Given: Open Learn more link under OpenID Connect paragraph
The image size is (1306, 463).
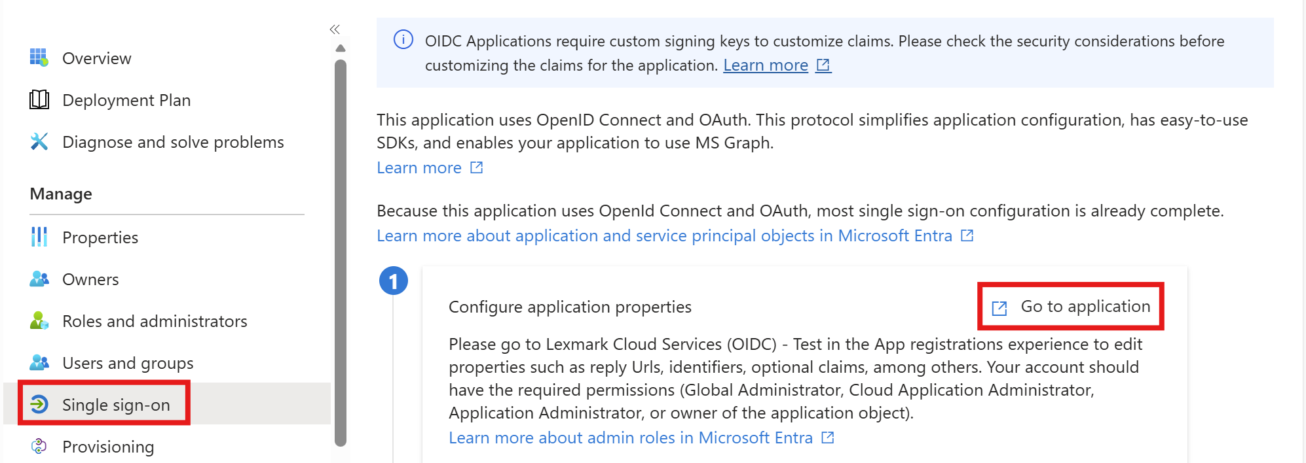Looking at the screenshot, I should 419,168.
